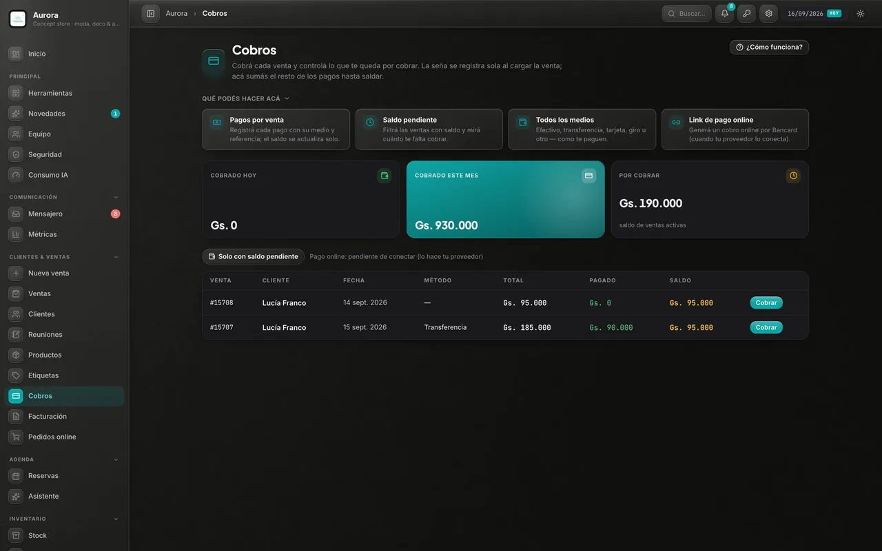
Task: Open the notifications bell
Action: tap(724, 14)
